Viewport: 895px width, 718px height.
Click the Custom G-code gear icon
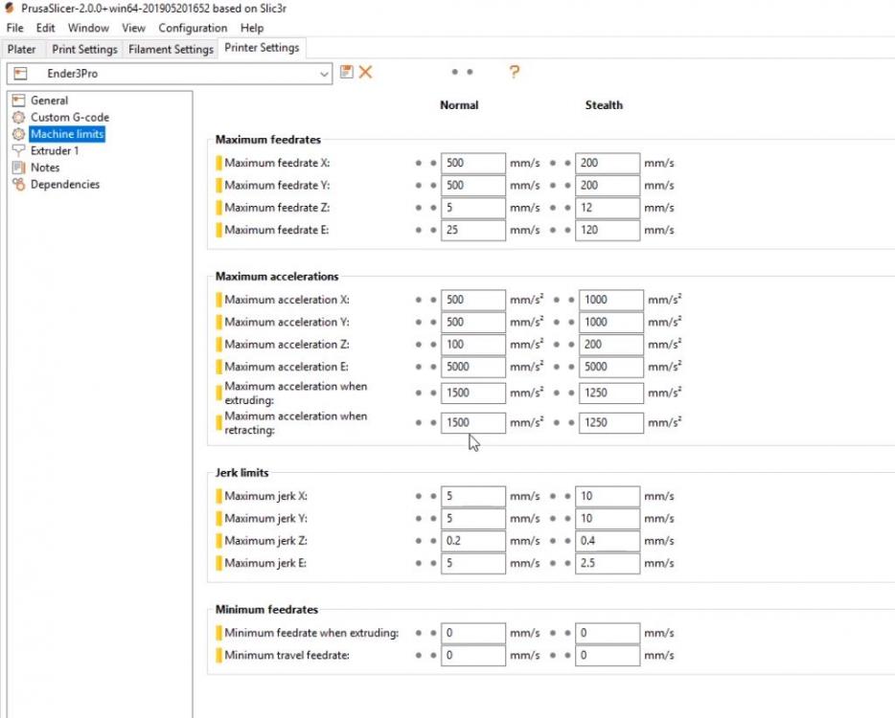click(x=19, y=118)
